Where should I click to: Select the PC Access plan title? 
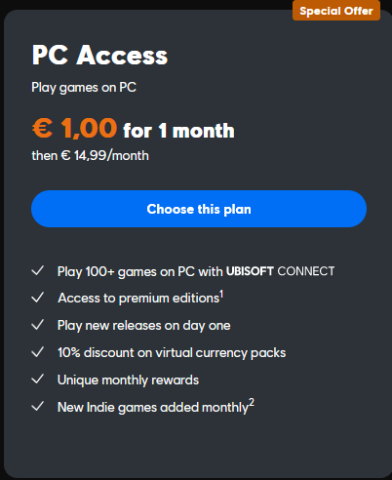click(x=99, y=55)
